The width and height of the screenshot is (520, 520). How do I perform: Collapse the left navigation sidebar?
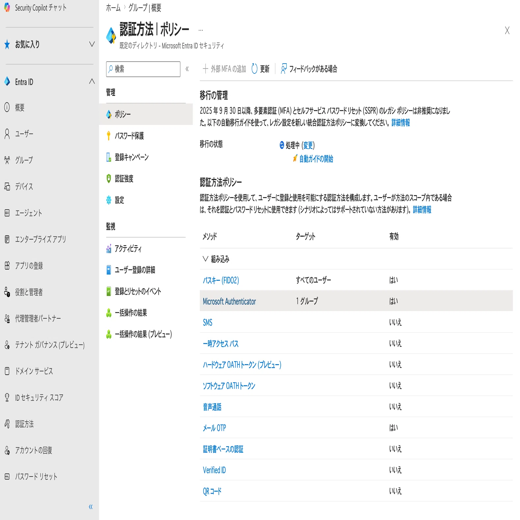coord(91,507)
